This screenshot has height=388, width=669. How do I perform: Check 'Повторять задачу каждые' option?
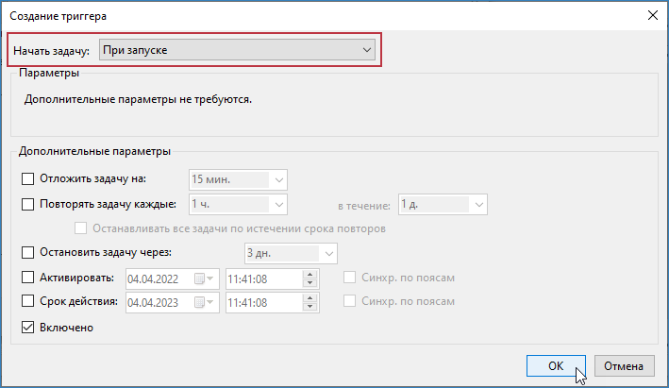tap(26, 203)
